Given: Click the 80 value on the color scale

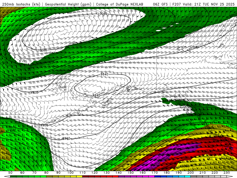Looking at the screenshot, I should (47, 173).
